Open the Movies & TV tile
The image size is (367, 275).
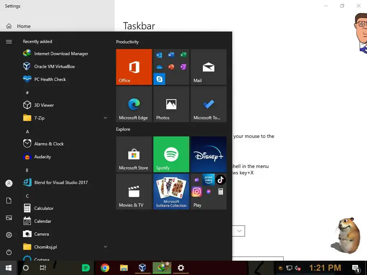point(134,192)
